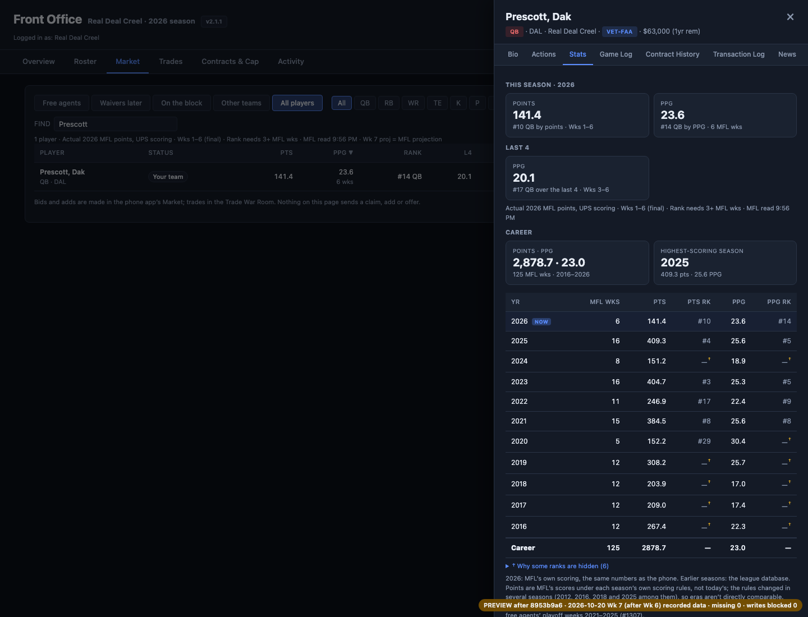Click the FIND search field

[x=116, y=124]
